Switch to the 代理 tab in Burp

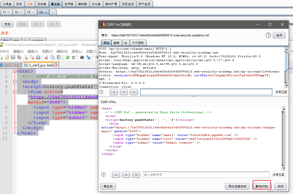point(30,4)
